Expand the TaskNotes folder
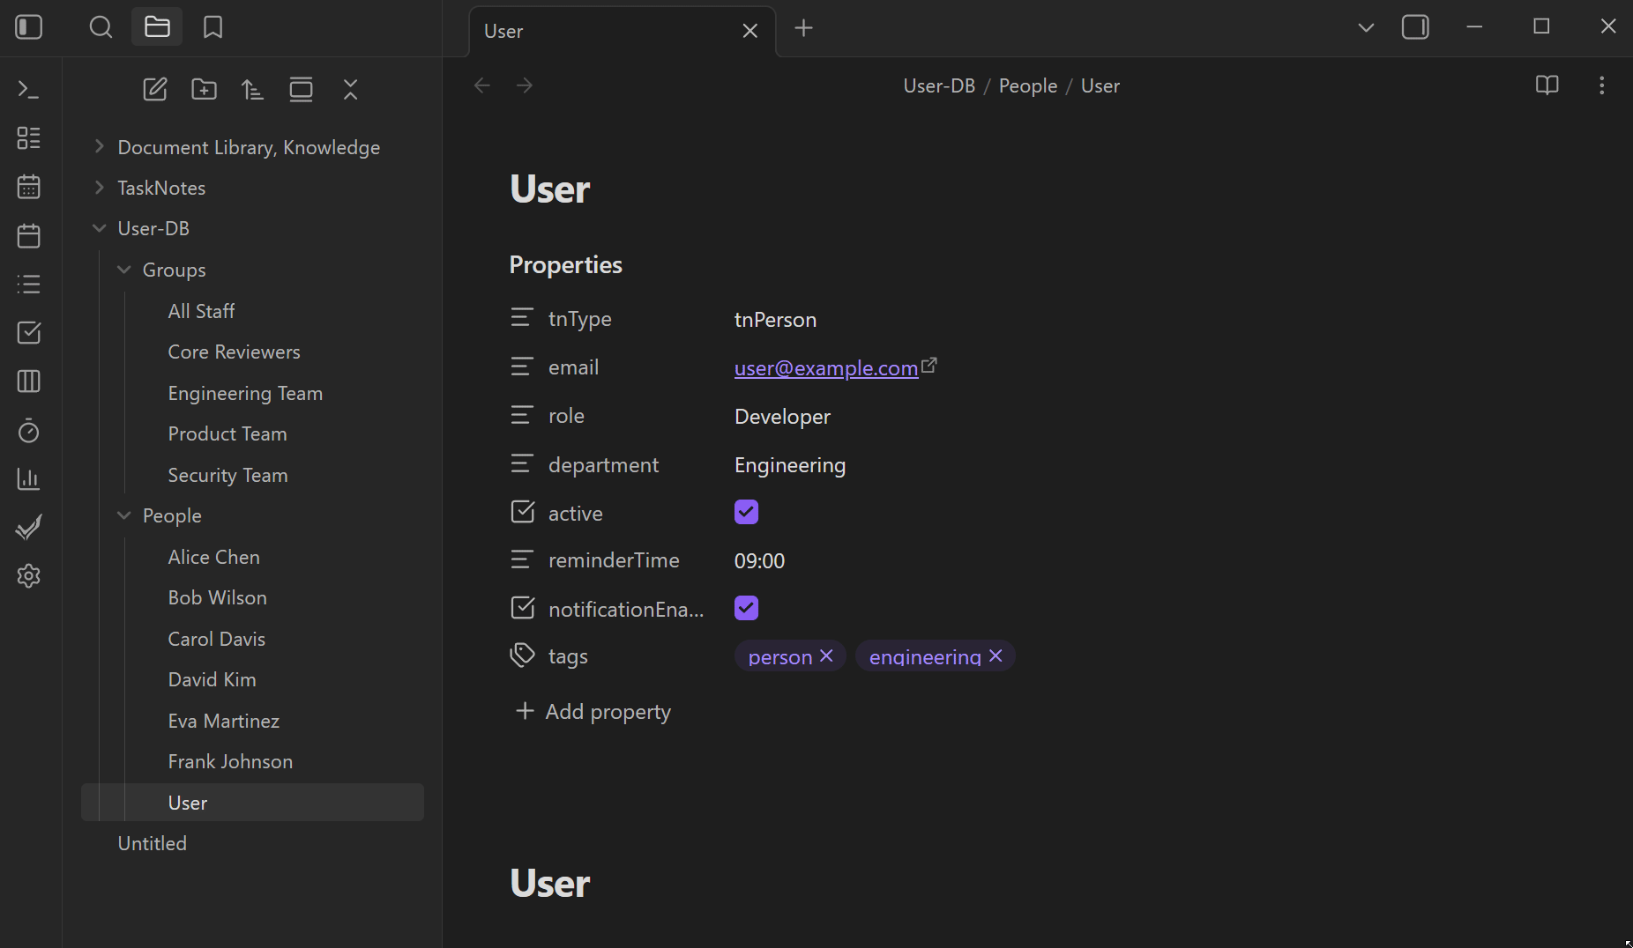 [99, 188]
